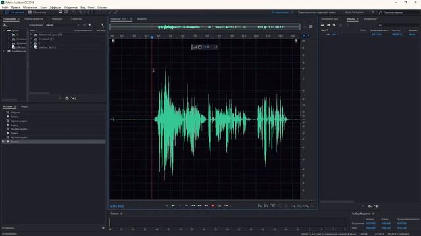The image size is (421, 236).
Task: Click the Поиск в справке search box
Action: tap(399, 12)
